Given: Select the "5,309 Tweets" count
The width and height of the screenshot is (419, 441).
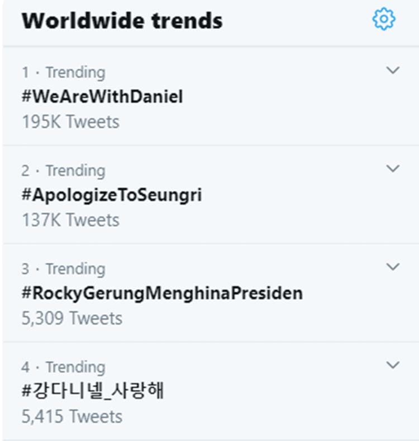Looking at the screenshot, I should (72, 319).
